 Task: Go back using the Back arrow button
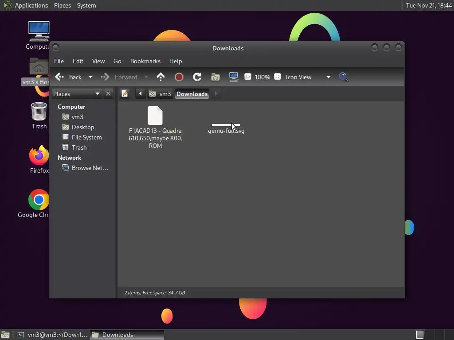click(x=68, y=77)
